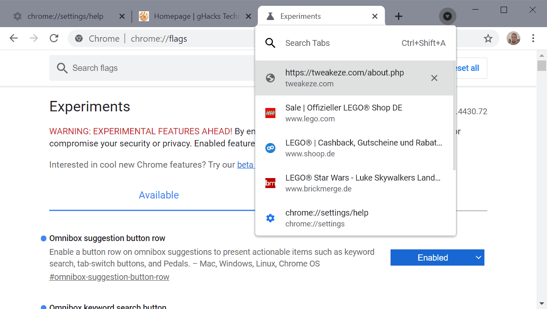Click the tab list popup scrollbar
This screenshot has height=309, width=547.
click(454, 116)
